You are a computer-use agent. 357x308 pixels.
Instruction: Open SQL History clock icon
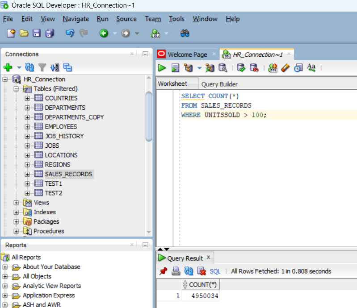coord(298,68)
